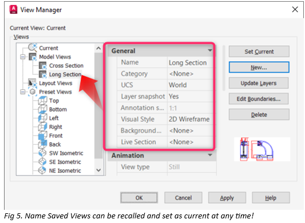Click the SW Isometric view icon

tap(42, 153)
